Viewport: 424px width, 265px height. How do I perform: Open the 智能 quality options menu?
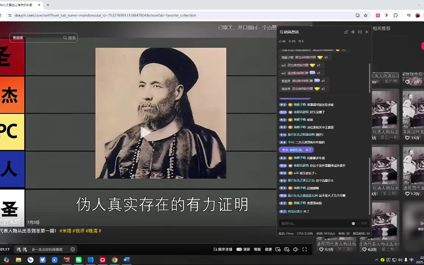(257, 250)
